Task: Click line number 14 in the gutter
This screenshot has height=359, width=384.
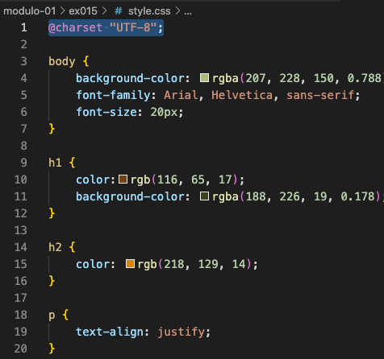Action: [x=21, y=247]
